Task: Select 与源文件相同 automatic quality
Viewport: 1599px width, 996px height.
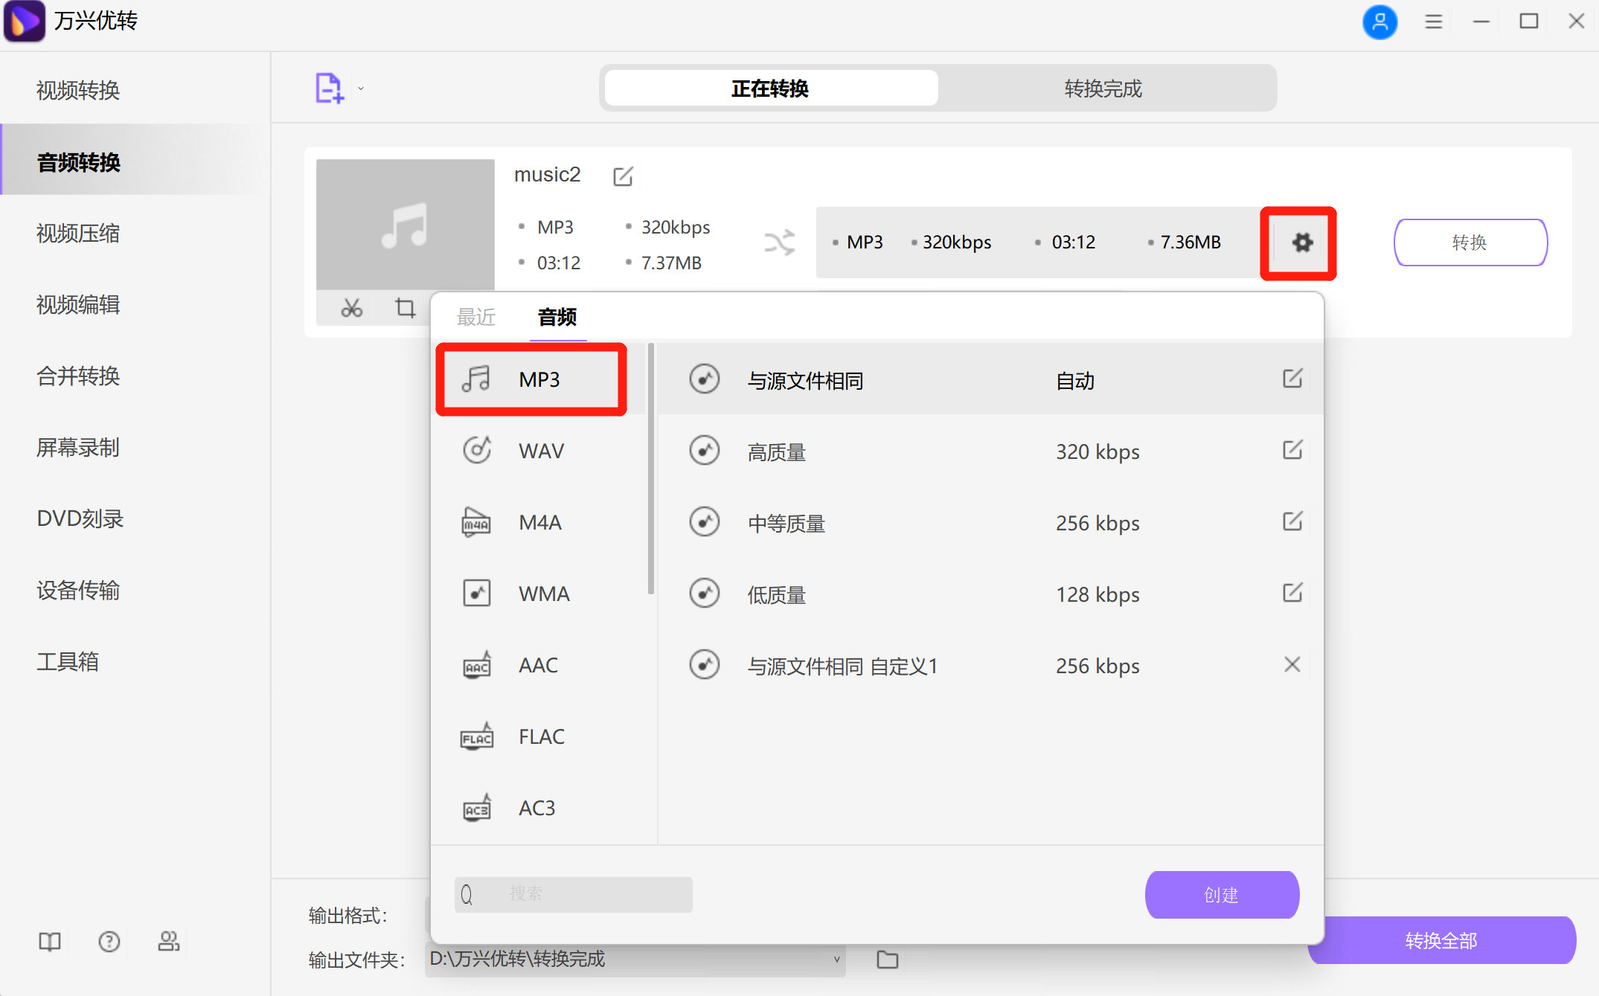Action: 807,380
